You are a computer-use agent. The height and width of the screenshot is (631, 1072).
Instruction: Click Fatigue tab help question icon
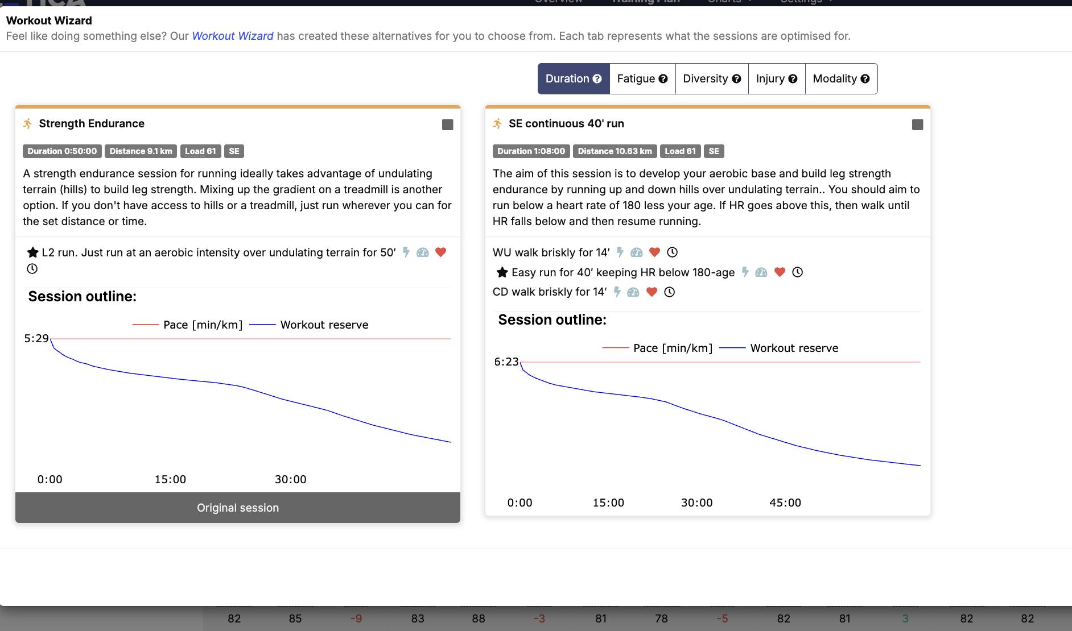(663, 79)
